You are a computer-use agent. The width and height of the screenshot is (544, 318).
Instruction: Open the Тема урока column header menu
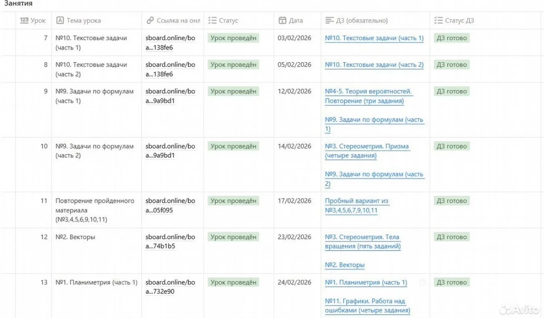click(x=96, y=20)
